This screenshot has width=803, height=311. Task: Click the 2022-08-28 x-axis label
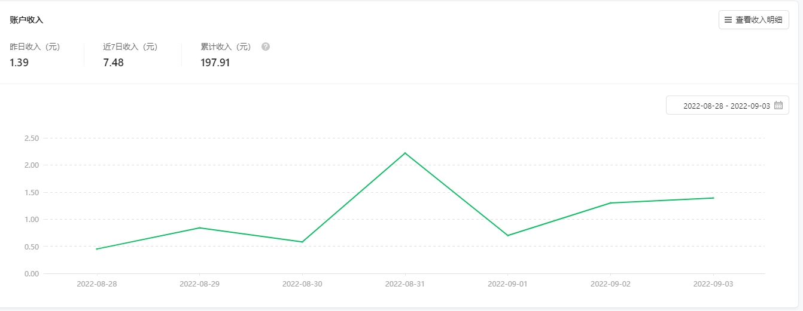pos(97,284)
